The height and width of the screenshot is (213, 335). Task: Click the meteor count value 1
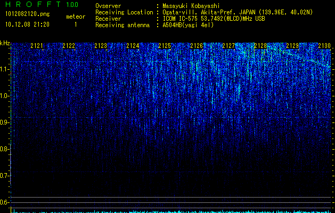[76, 24]
